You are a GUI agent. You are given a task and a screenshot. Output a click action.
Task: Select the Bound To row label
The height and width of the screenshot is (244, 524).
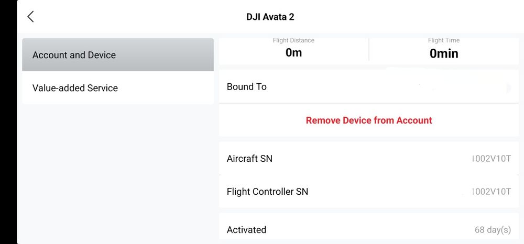pyautogui.click(x=247, y=87)
